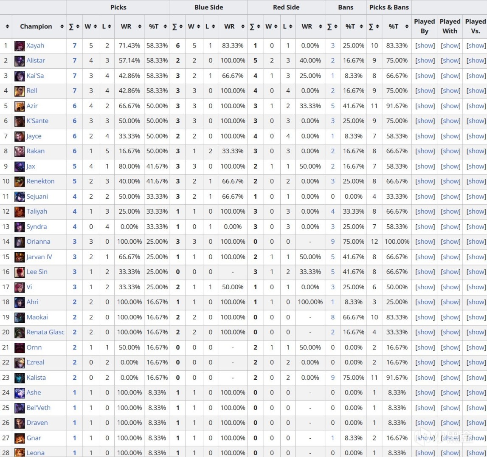Sort by Bans Σ column

click(332, 26)
